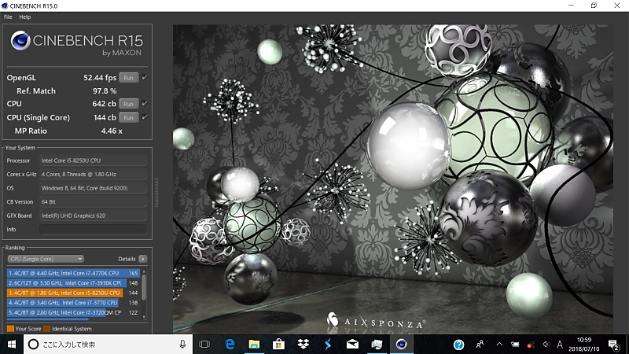Click the Identical System legend swatch
Image resolution: width=629 pixels, height=354 pixels.
(47, 329)
